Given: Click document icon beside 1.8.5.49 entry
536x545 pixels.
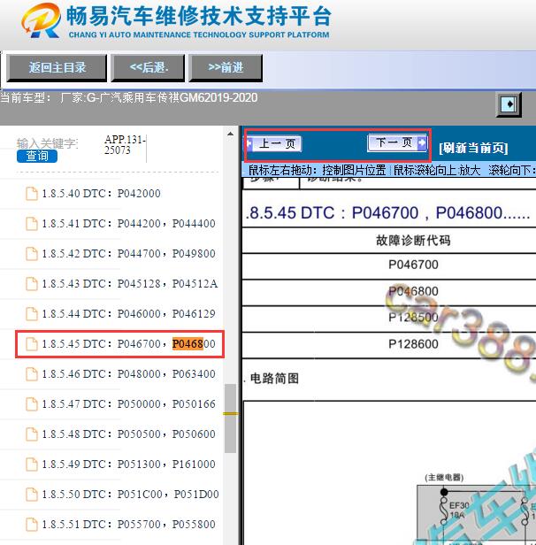Looking at the screenshot, I should 32,464.
